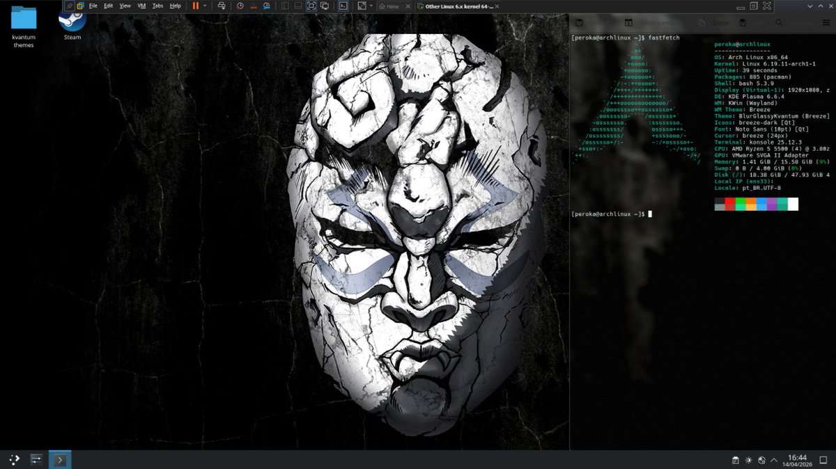The height and width of the screenshot is (469, 836).
Task: Switch to Unity mode icon
Action: coord(325,6)
